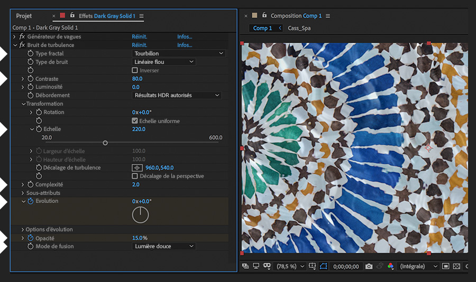Image resolution: width=476 pixels, height=282 pixels.
Task: Click the Evolution stopwatch keyframe icon
Action: coord(30,201)
